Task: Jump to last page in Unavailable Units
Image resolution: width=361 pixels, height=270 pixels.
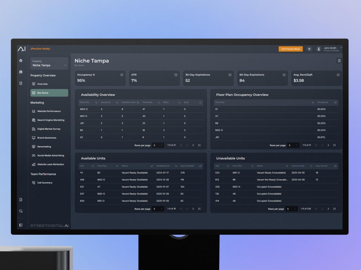Action: (334, 209)
